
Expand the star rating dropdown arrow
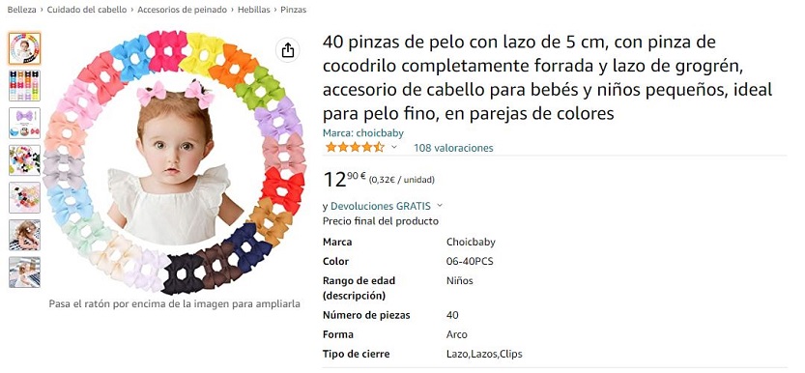(393, 147)
